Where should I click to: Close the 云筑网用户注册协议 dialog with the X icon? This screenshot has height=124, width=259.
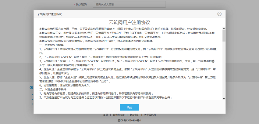[219, 14]
